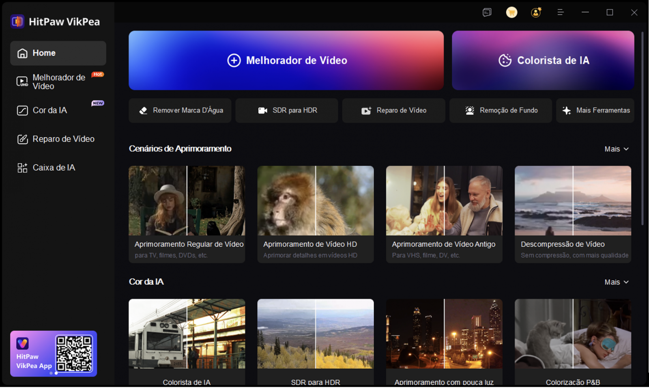
Task: Expand Mais in Cenários de Aprimoramento
Action: tap(616, 149)
